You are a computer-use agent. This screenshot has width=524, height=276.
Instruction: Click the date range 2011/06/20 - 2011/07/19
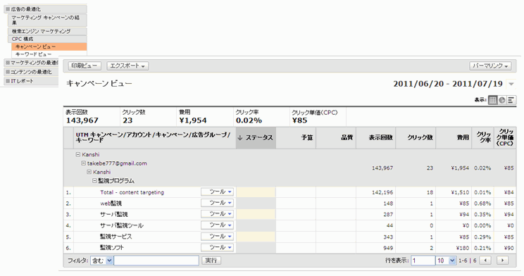pyautogui.click(x=448, y=84)
